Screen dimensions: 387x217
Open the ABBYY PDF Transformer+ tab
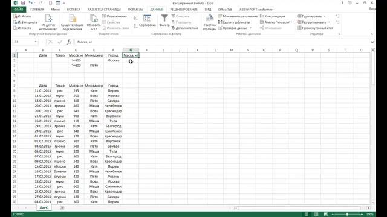[256, 10]
